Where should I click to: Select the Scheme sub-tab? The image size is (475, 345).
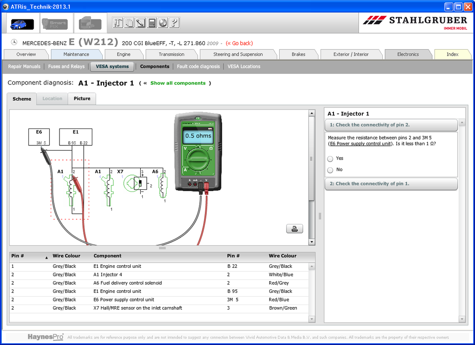(22, 99)
